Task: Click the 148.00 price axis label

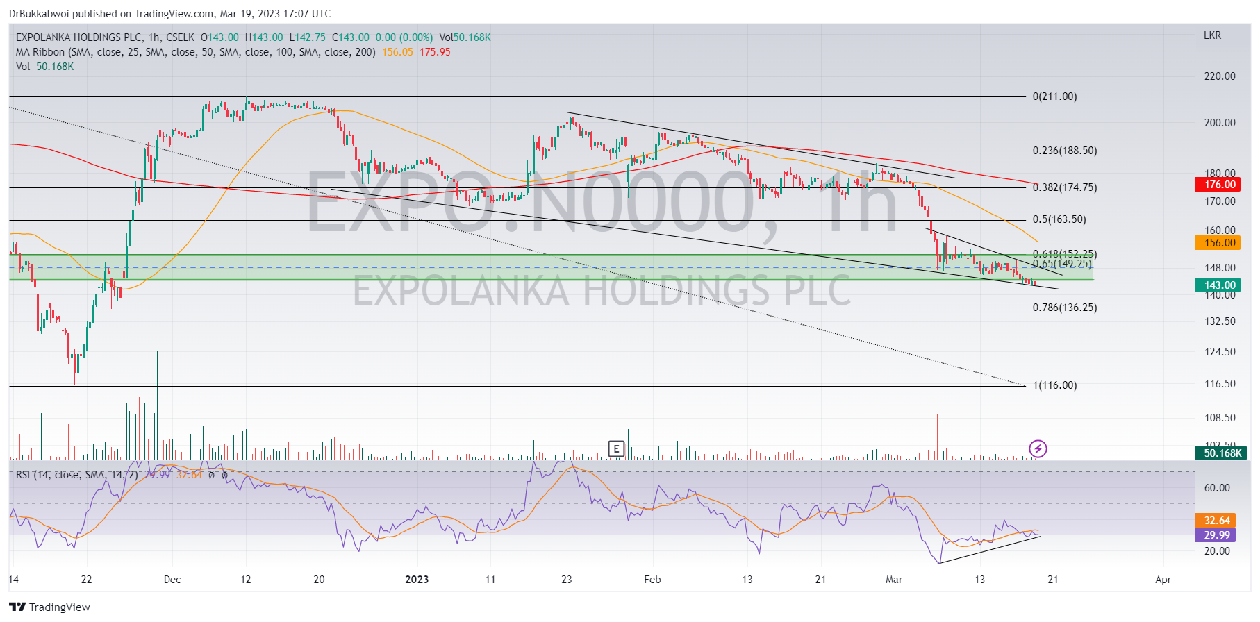Action: pos(1220,268)
